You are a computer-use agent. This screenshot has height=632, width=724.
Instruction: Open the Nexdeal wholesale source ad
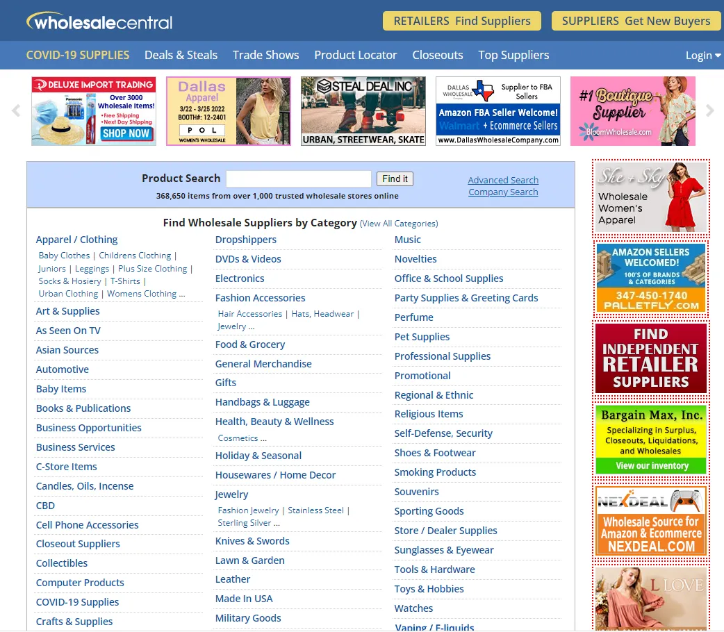click(650, 520)
